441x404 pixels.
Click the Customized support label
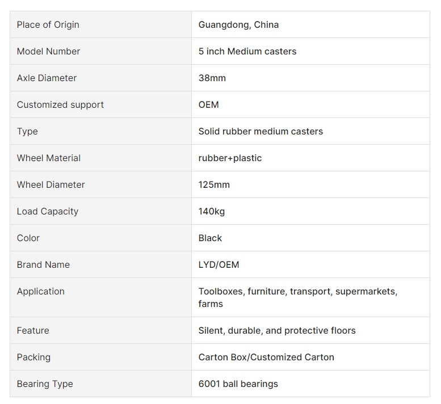(x=60, y=105)
